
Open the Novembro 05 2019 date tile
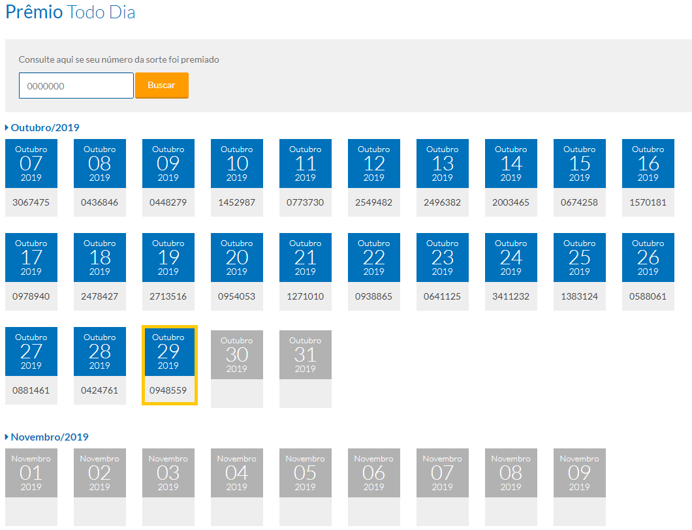[x=306, y=473]
